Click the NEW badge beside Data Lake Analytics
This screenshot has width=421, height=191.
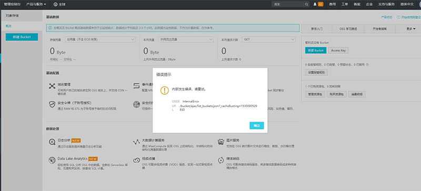(x=93, y=158)
